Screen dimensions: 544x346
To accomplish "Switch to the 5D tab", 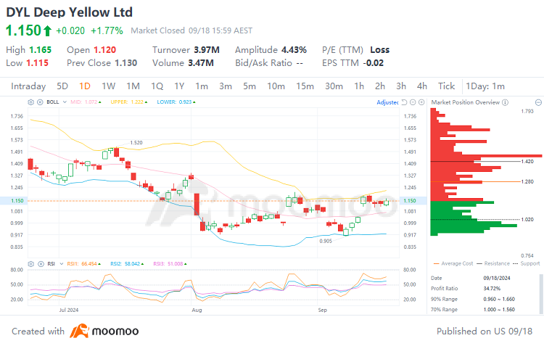I will [62, 86].
